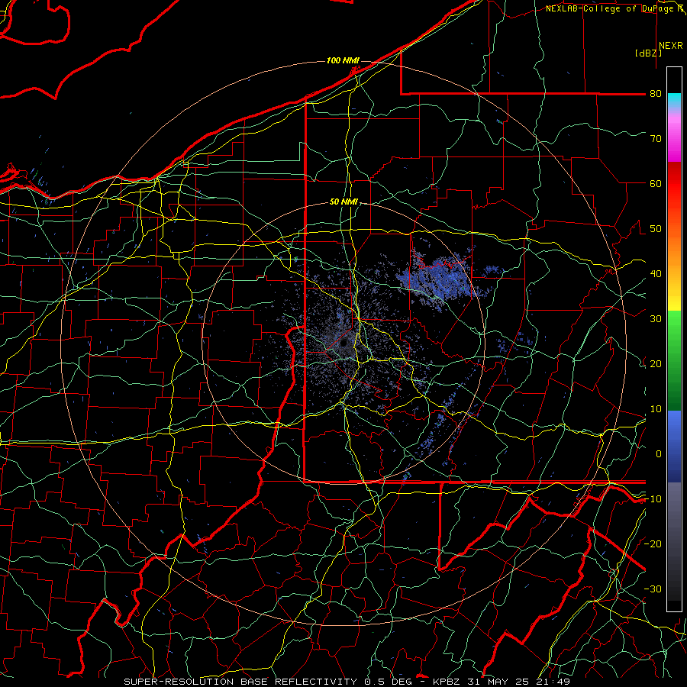The image size is (687, 687).
Task: Select the -20 value on the dBZ scale
Action: tap(653, 544)
